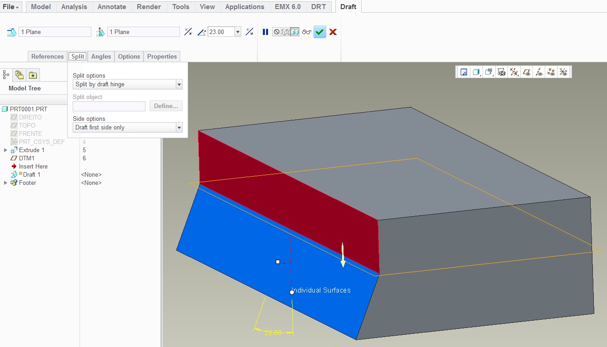
Task: Open the draft angle value dropdown arrow
Action: pos(238,32)
